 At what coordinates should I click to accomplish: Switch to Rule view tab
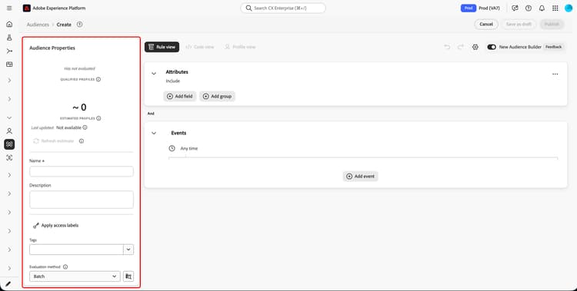[162, 47]
